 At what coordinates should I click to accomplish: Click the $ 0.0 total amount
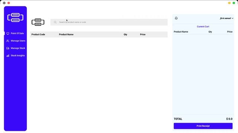click(229, 119)
